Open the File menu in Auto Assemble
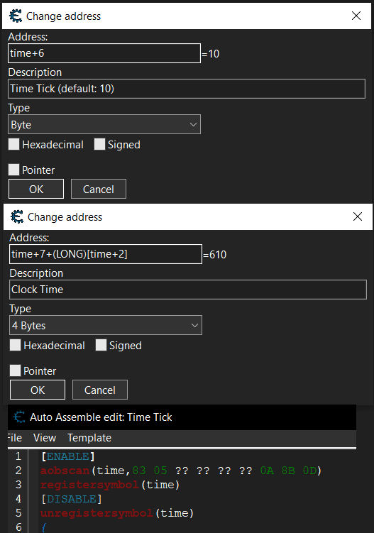 pos(15,438)
